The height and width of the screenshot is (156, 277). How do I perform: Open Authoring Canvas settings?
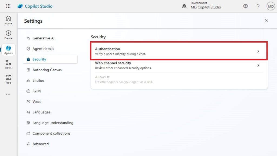click(x=50, y=70)
